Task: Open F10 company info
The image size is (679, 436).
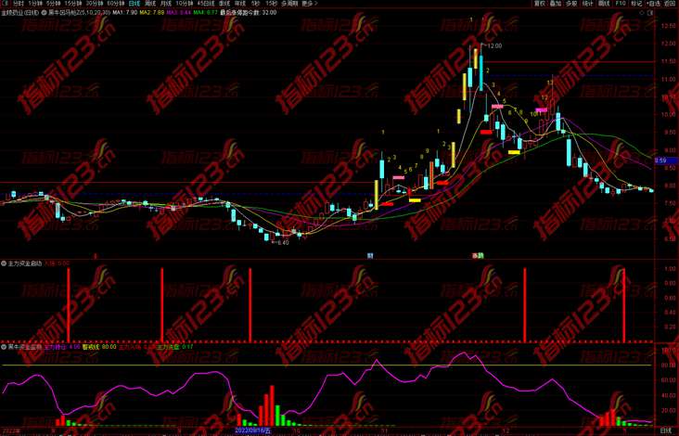Action: (x=620, y=4)
